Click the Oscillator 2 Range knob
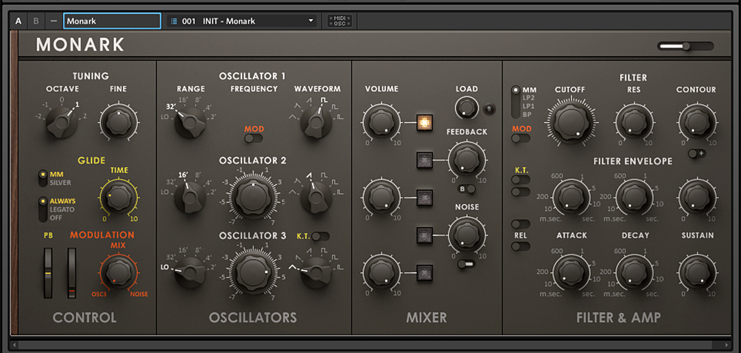The image size is (741, 353). click(x=190, y=198)
